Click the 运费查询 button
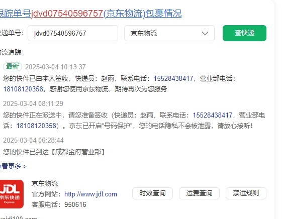This screenshot has height=219, width=284. (199, 193)
